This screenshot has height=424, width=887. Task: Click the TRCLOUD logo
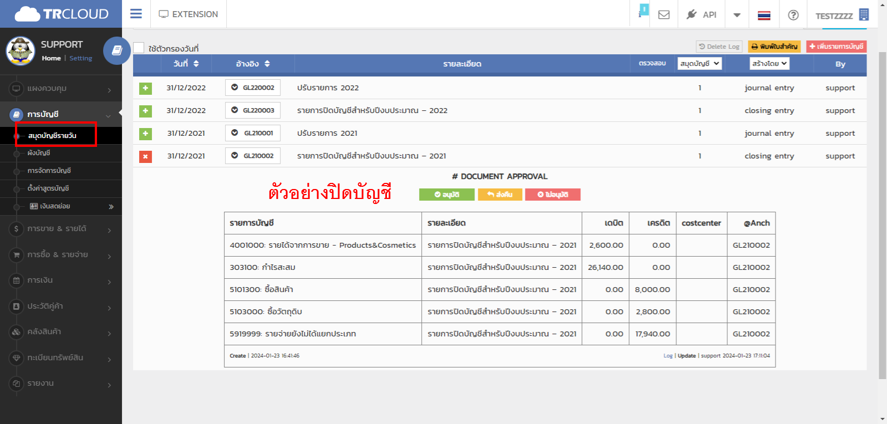coord(62,14)
